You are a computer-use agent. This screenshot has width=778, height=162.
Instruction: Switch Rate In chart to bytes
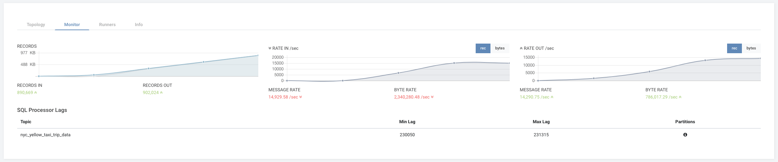point(500,48)
